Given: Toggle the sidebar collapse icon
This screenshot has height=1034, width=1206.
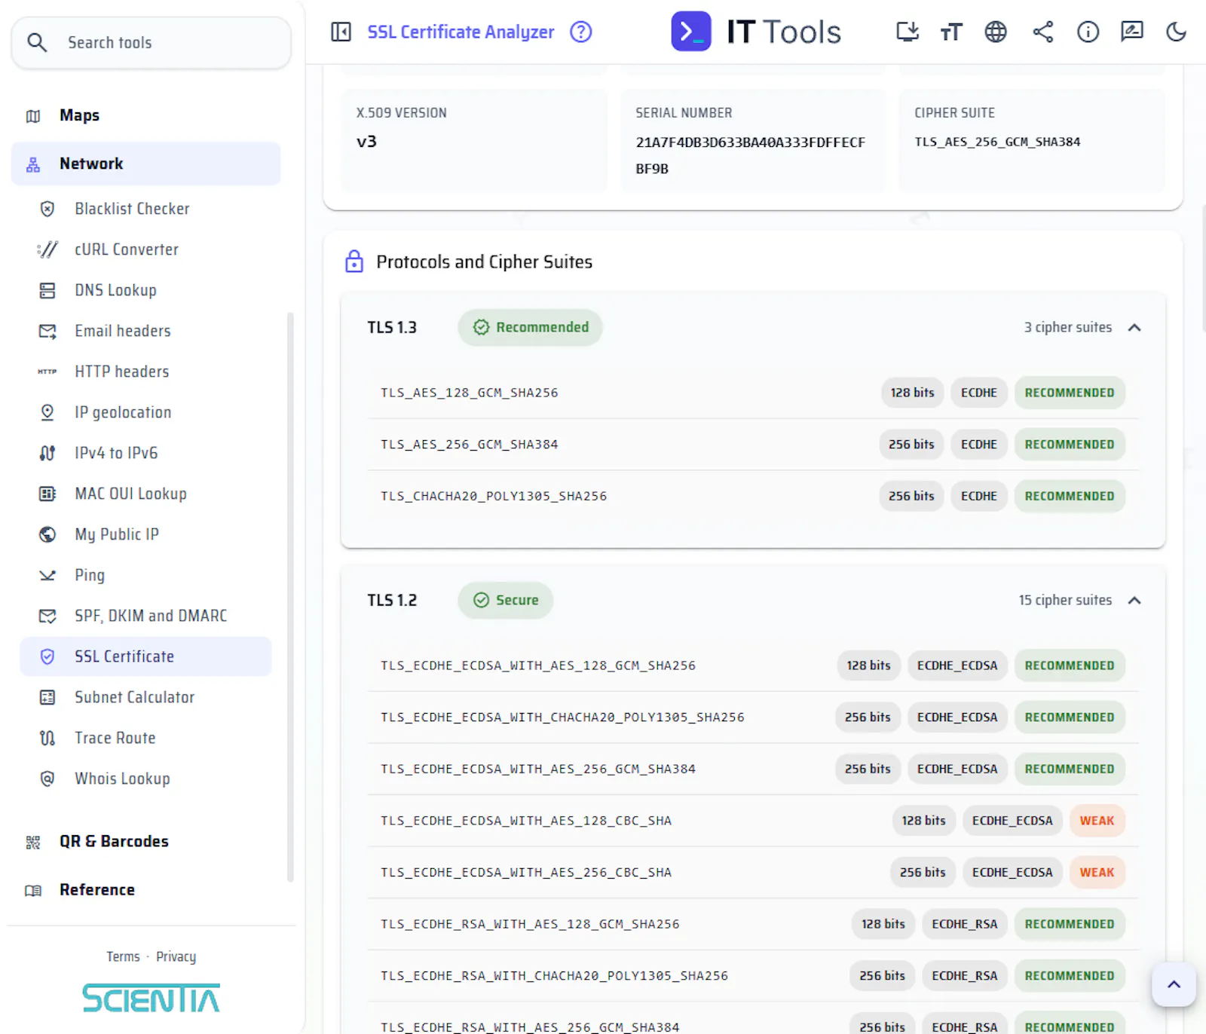Looking at the screenshot, I should 341,32.
